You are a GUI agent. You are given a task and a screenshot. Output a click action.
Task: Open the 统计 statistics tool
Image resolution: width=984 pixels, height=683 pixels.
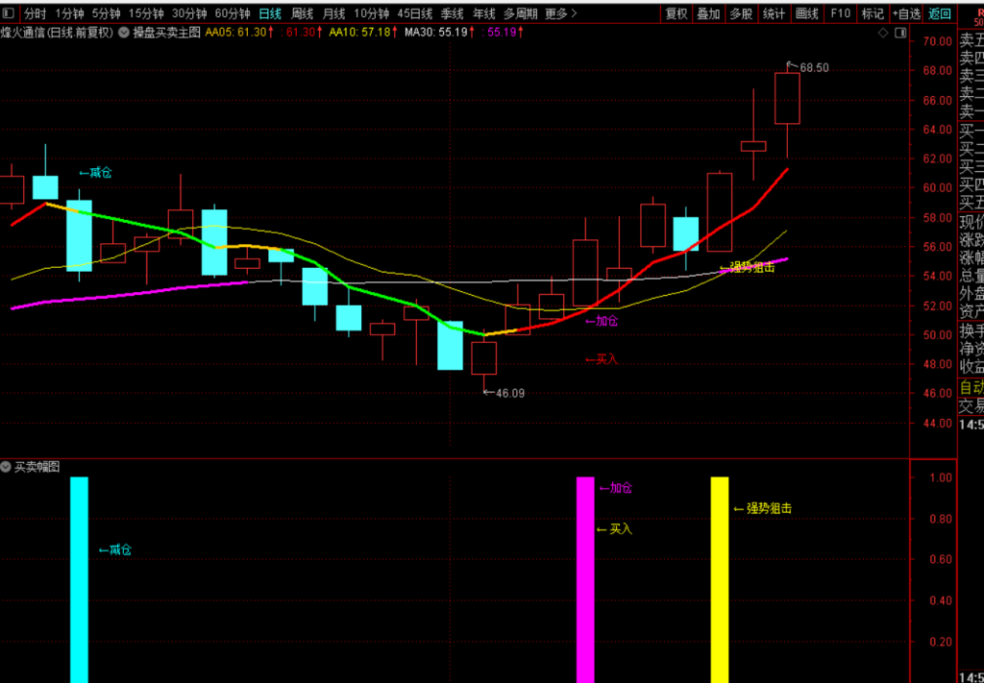775,13
